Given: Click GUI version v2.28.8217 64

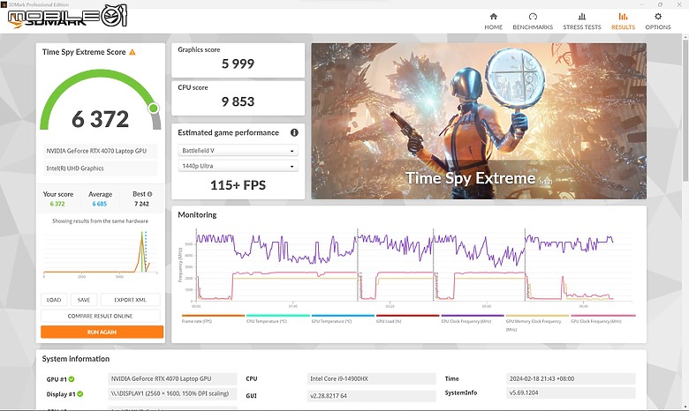Looking at the screenshot, I should (x=371, y=396).
